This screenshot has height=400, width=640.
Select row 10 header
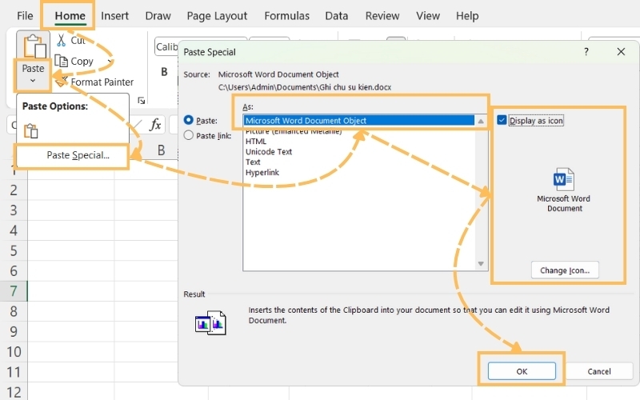click(x=14, y=352)
